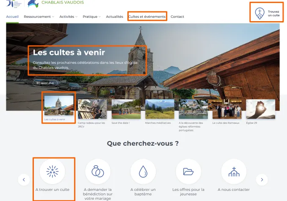Open the 'Église 29' slide thumbnail
This screenshot has width=287, height=201.
(x=260, y=109)
